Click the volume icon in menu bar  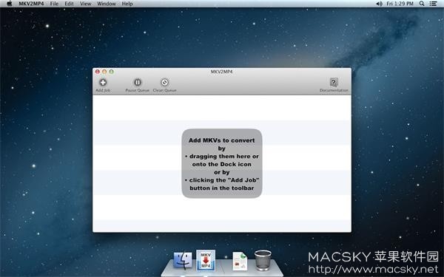379,4
